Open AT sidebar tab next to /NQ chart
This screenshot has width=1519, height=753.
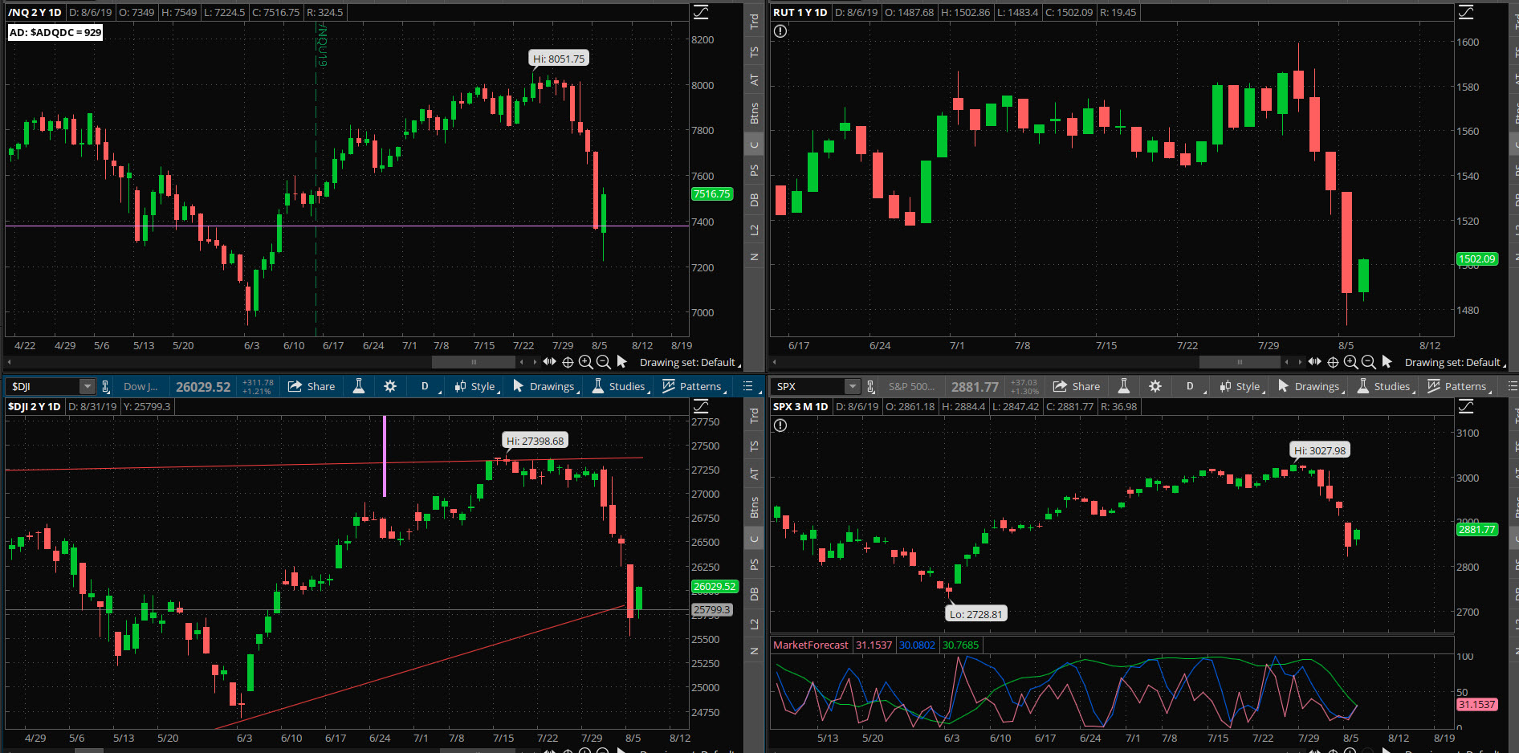pos(754,79)
